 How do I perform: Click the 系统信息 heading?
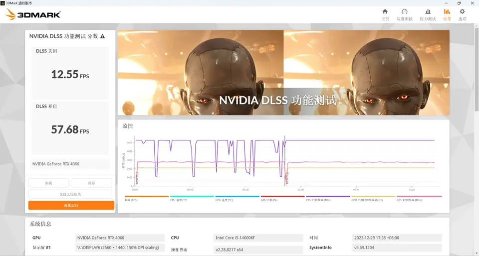pos(40,224)
